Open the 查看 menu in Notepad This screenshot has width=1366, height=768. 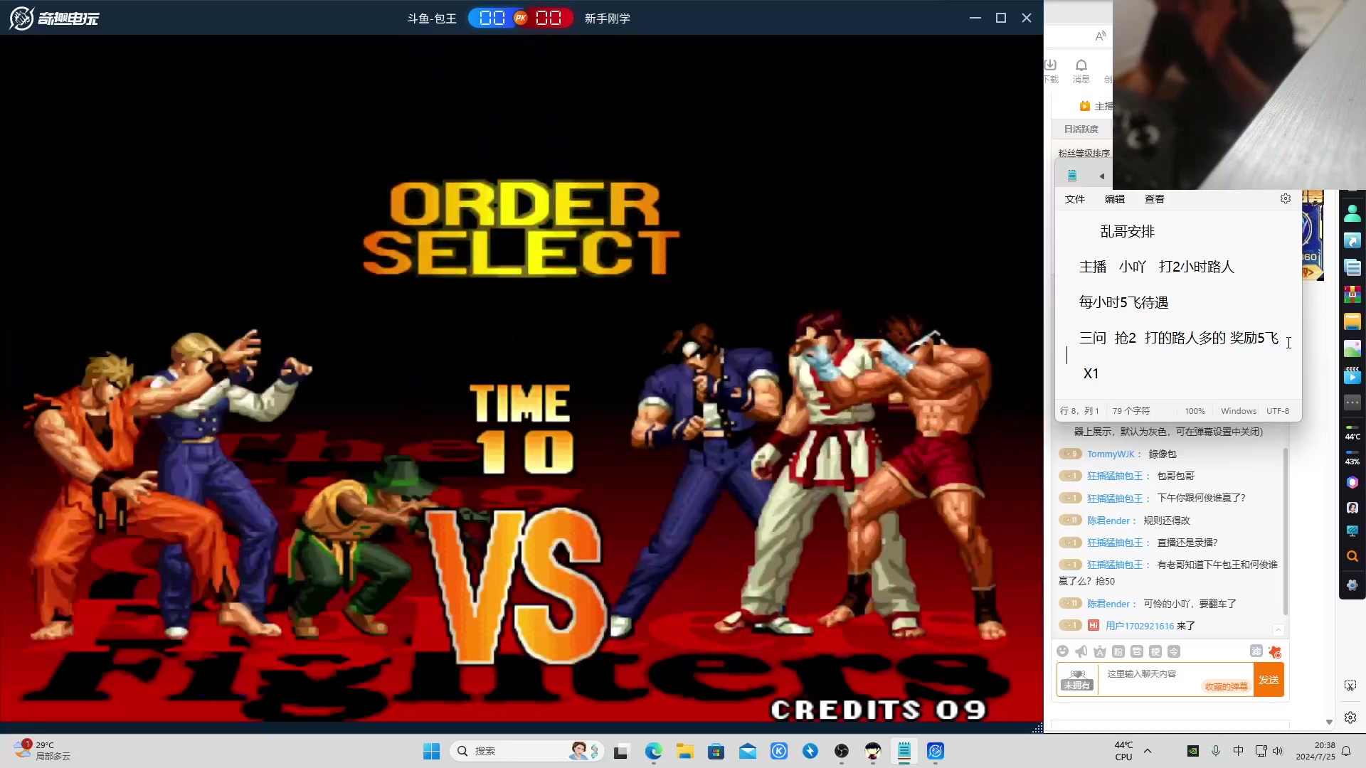1154,199
